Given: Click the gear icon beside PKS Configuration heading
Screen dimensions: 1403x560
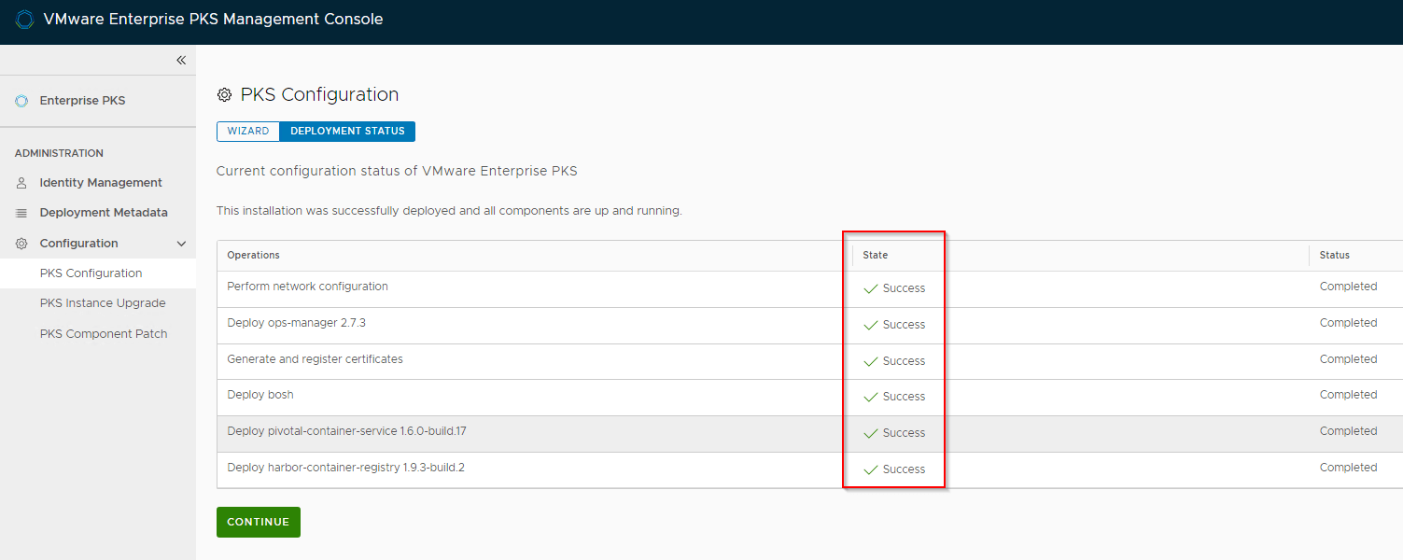Looking at the screenshot, I should point(224,95).
